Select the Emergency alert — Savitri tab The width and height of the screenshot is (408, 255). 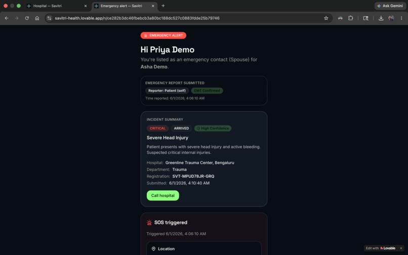[x=125, y=6]
